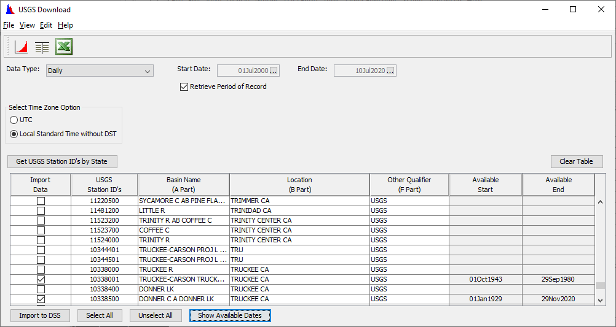
Task: Check import box for station 11220500
Action: [41, 201]
